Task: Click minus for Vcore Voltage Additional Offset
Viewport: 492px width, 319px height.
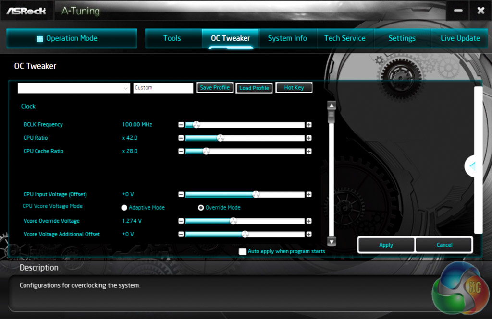Action: click(x=181, y=235)
